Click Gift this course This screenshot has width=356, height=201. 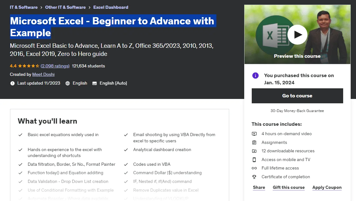[289, 187]
